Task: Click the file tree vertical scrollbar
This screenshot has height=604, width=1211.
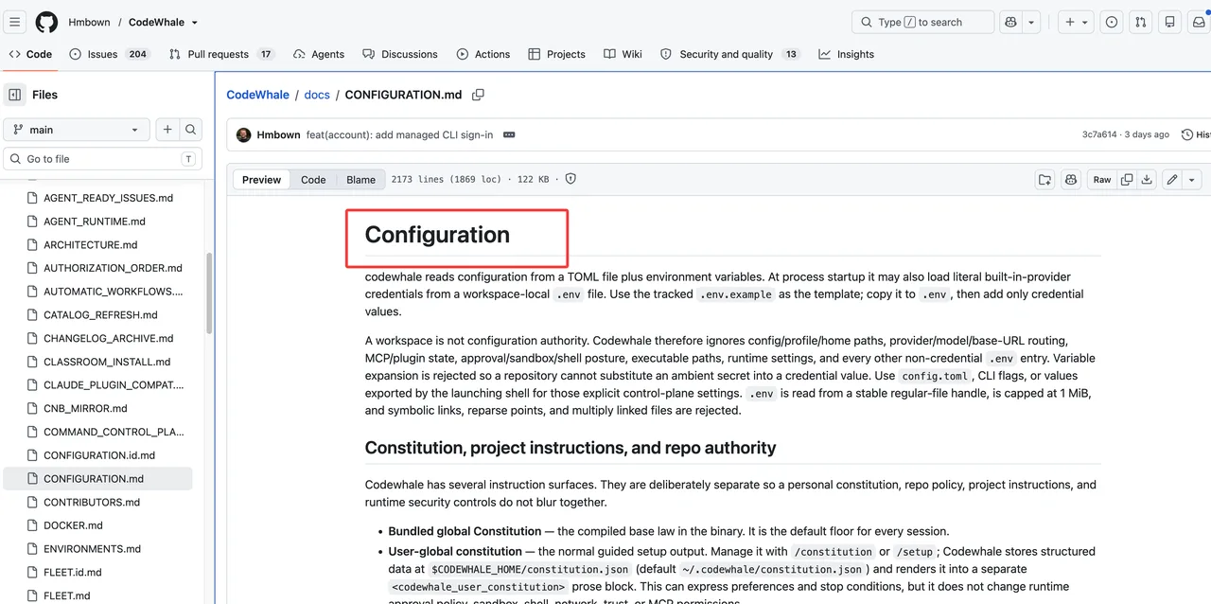Action: tap(209, 293)
